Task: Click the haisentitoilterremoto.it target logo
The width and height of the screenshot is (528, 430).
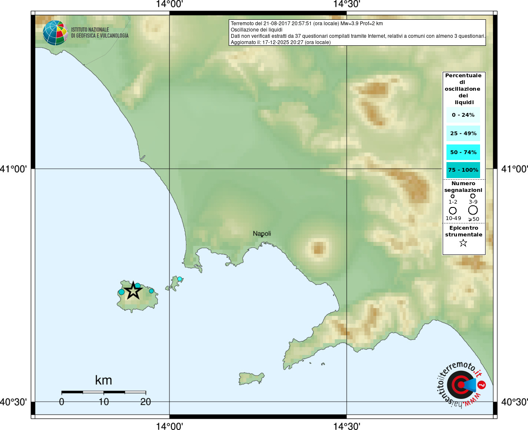Action: (461, 385)
